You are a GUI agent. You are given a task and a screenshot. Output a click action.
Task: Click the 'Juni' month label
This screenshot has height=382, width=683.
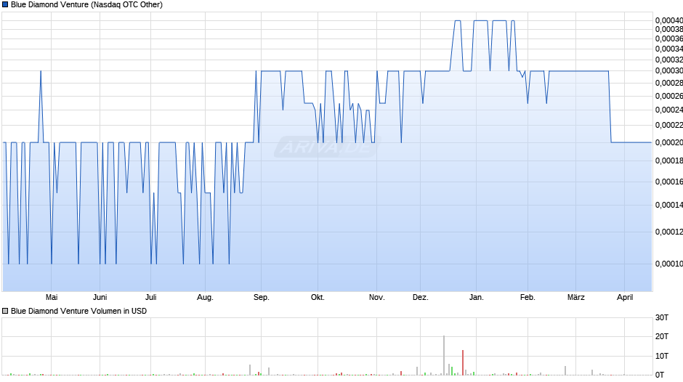(x=100, y=297)
